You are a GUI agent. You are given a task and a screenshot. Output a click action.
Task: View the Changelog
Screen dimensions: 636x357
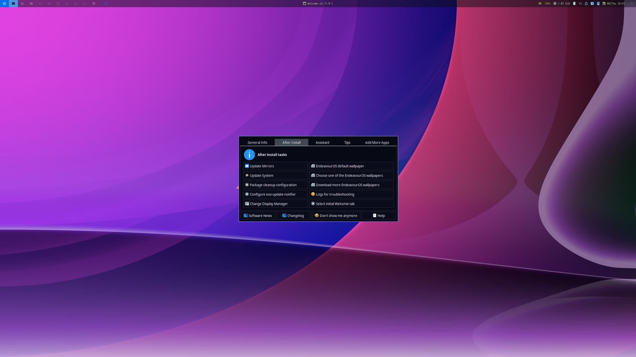pyautogui.click(x=293, y=215)
